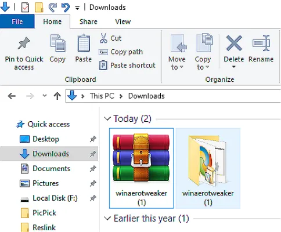281x232 pixels.
Task: Go back with the Back arrow
Action: tap(12, 96)
